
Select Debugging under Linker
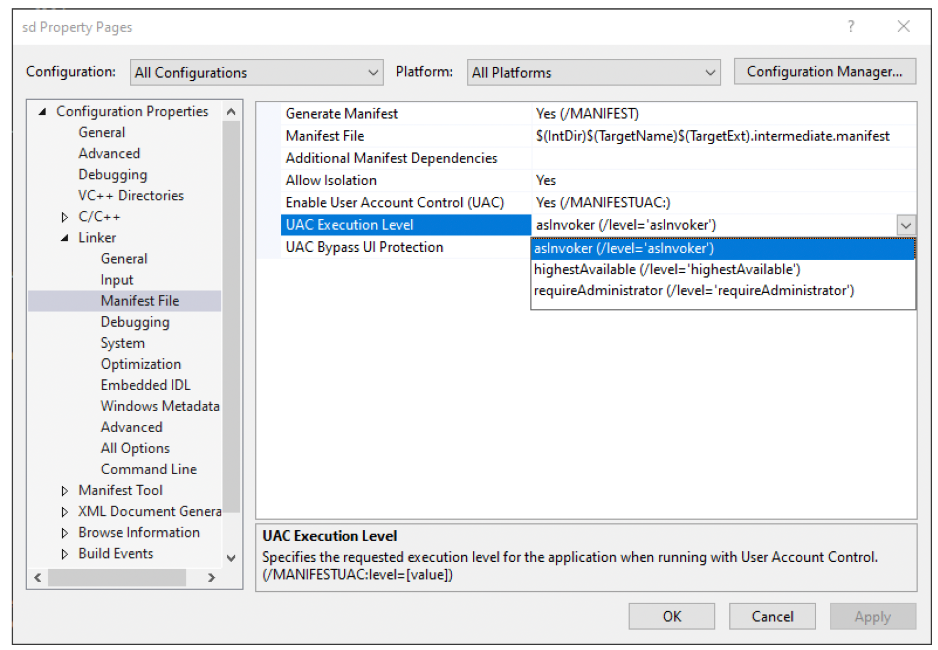click(135, 322)
